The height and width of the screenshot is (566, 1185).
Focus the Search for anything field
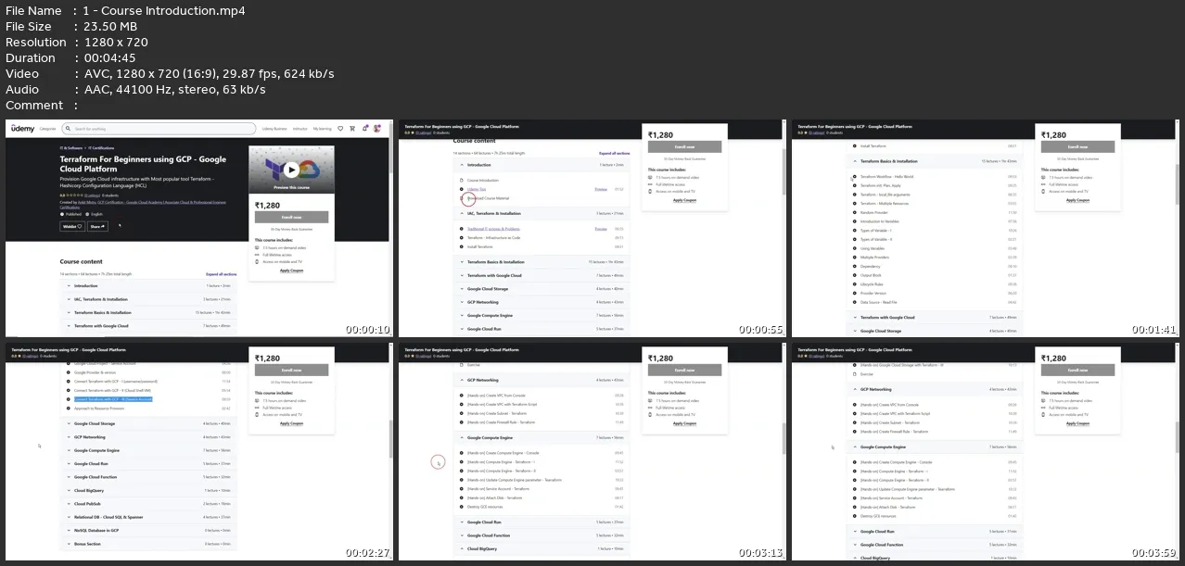pos(159,129)
